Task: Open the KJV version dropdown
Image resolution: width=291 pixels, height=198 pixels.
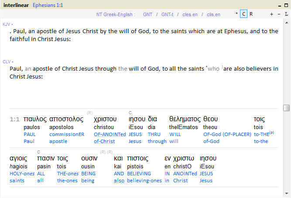Action: (7, 24)
